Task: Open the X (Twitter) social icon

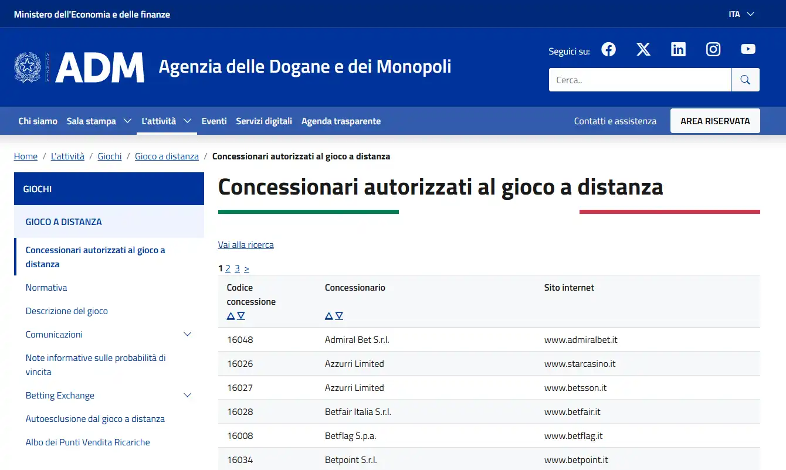Action: (x=643, y=50)
